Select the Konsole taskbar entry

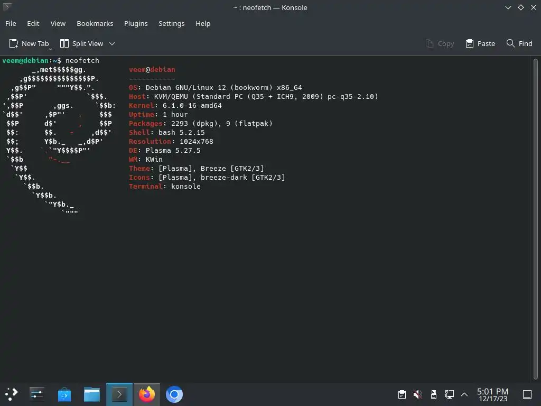coord(119,394)
